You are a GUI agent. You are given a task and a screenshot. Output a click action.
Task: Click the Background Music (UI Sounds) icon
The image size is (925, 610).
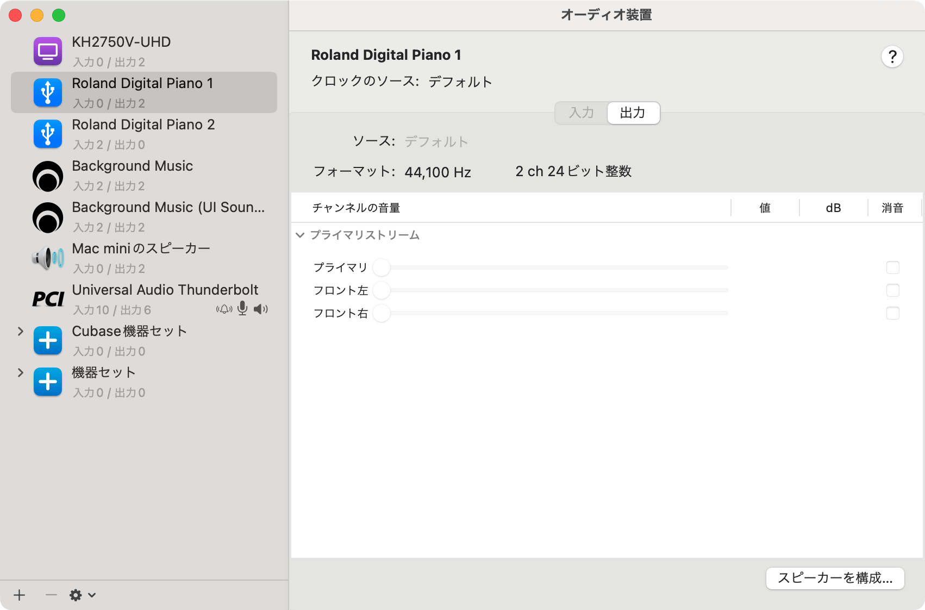coord(48,217)
